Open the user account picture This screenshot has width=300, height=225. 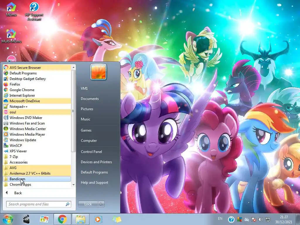pyautogui.click(x=98, y=72)
